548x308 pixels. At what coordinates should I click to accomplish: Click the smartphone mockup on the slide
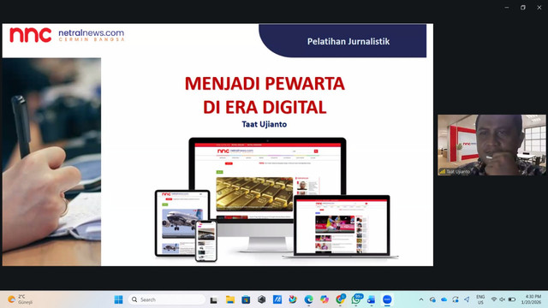[206, 241]
